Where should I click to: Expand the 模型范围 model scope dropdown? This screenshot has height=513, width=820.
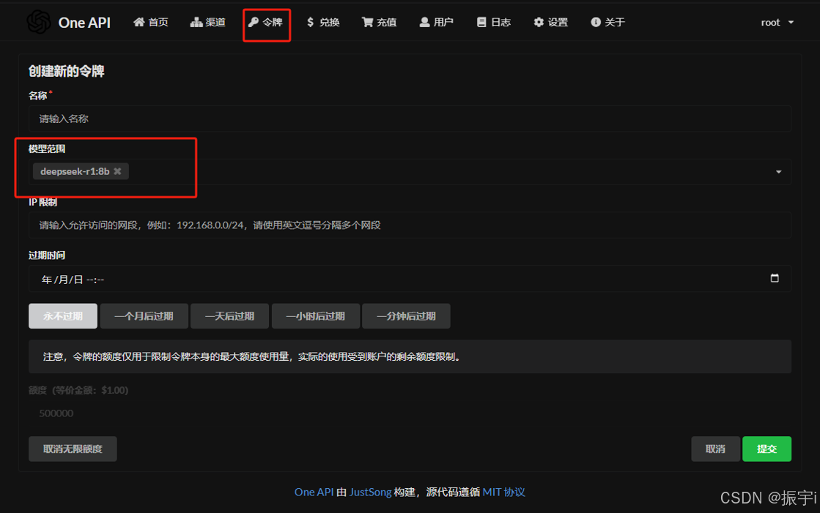click(778, 171)
